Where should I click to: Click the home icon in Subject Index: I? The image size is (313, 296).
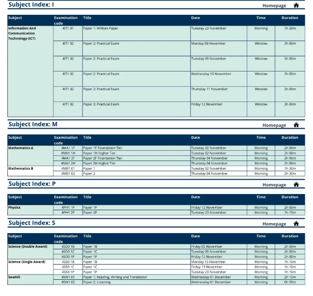(296, 5)
